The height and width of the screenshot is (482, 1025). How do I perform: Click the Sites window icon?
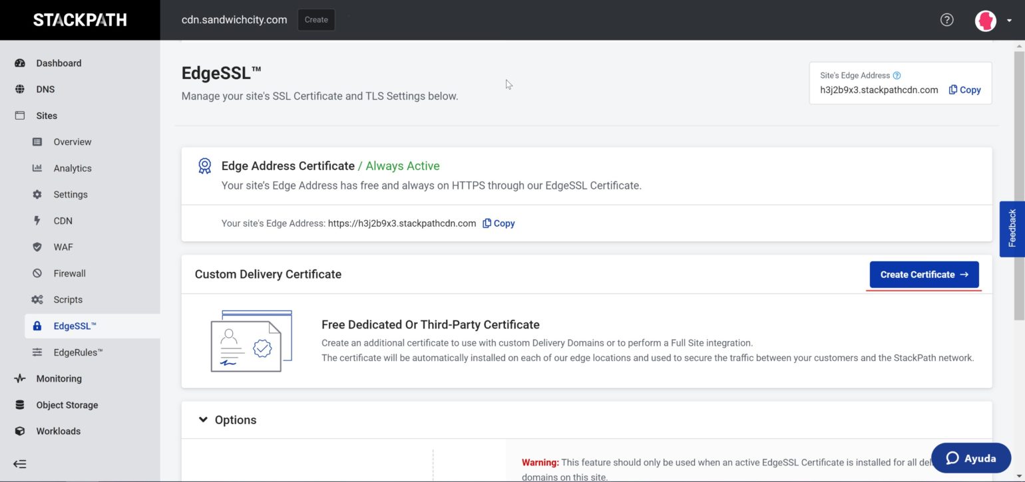[20, 116]
